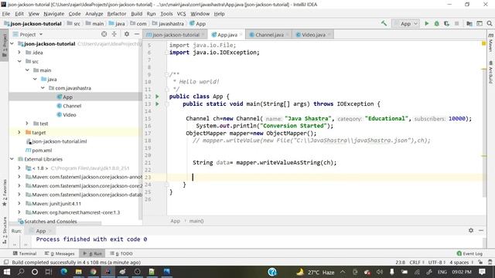Open the Favorites side tool window

(x=5, y=192)
